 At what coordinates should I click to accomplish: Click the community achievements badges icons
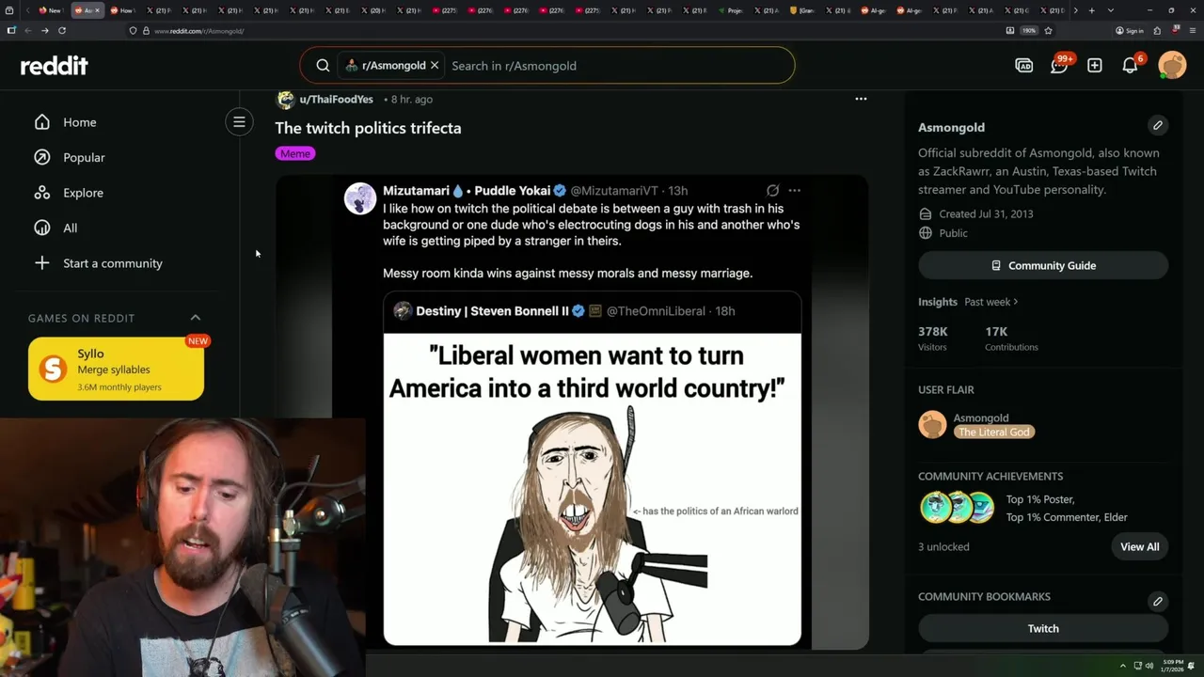[957, 508]
